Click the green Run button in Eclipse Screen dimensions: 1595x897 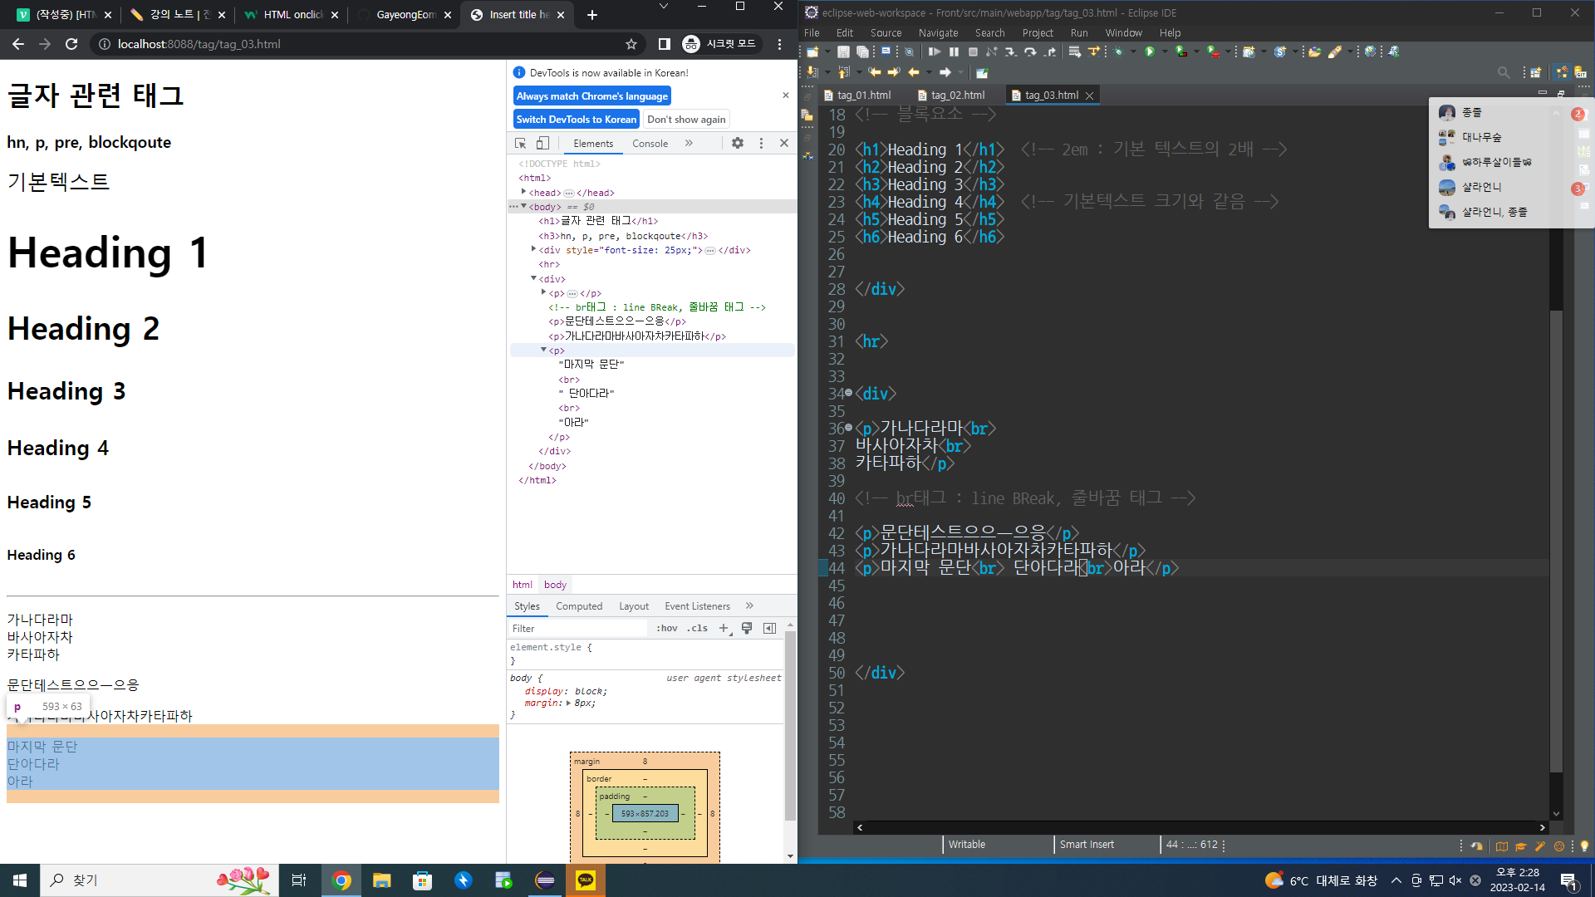coord(1150,51)
